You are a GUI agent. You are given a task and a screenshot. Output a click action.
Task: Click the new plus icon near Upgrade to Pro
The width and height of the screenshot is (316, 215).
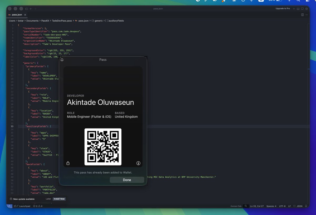(294, 9)
